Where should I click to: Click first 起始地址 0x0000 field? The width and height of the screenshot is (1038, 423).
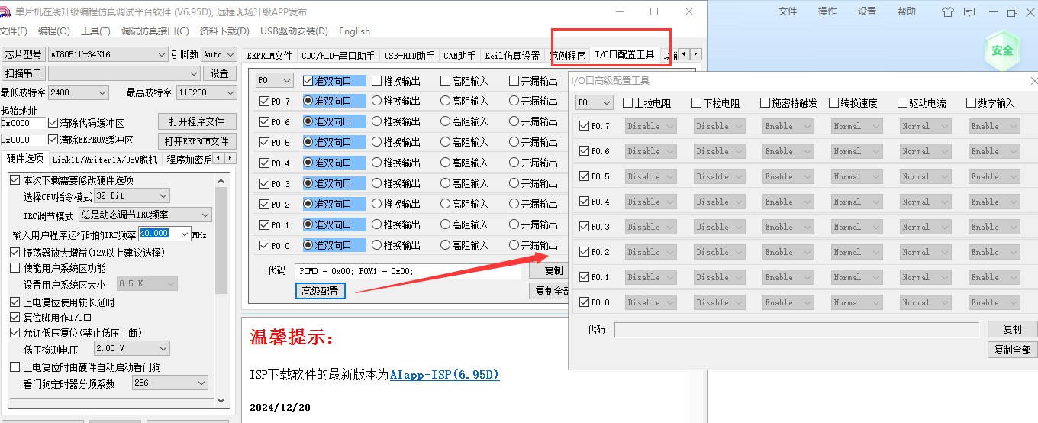pos(23,123)
